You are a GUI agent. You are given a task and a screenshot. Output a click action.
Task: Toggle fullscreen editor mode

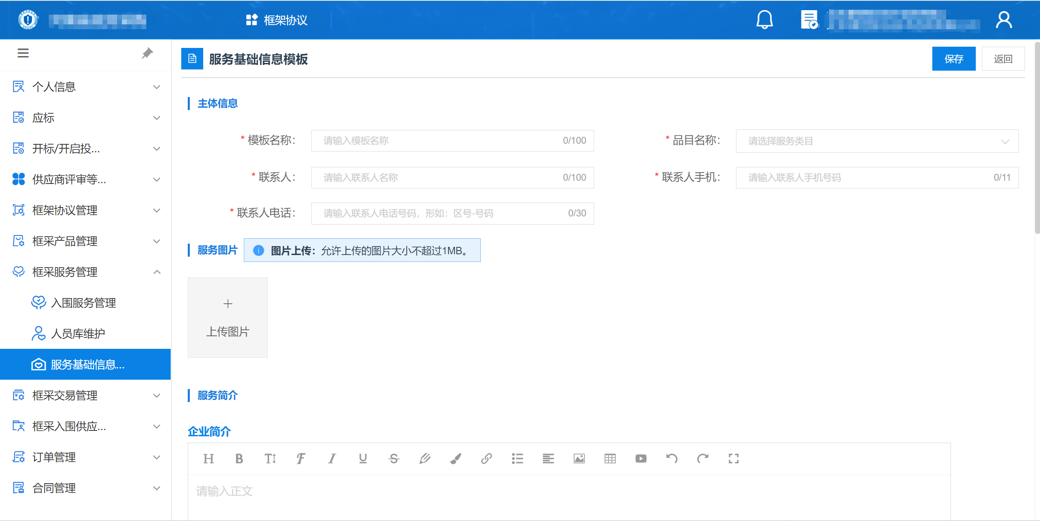(734, 458)
